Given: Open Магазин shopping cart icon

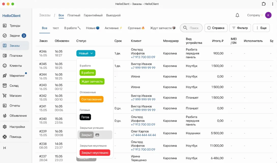Looking at the screenshot, I should pyautogui.click(x=5, y=96).
